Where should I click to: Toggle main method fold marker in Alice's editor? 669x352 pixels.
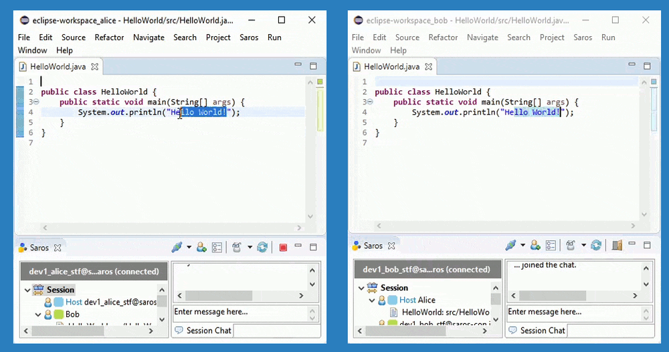point(36,102)
